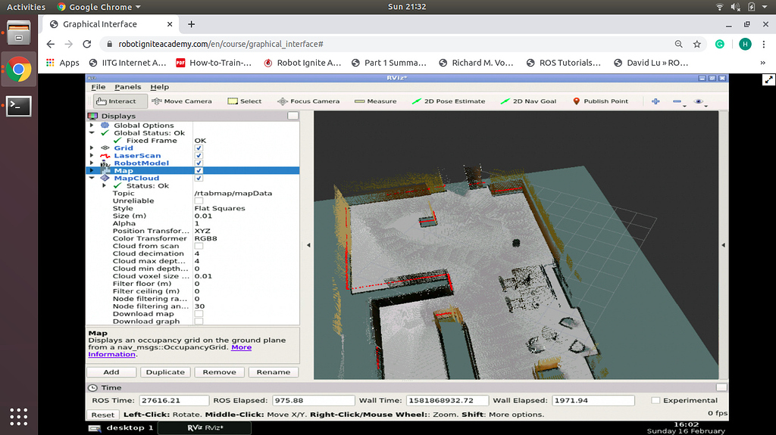Open the Chrome three-dot menu
This screenshot has height=435, width=776.
tap(764, 44)
